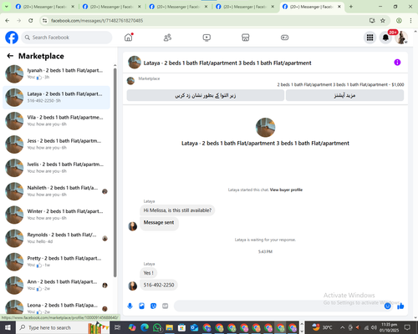Open the Chrome three-dot menu
This screenshot has width=418, height=334.
(x=410, y=20)
